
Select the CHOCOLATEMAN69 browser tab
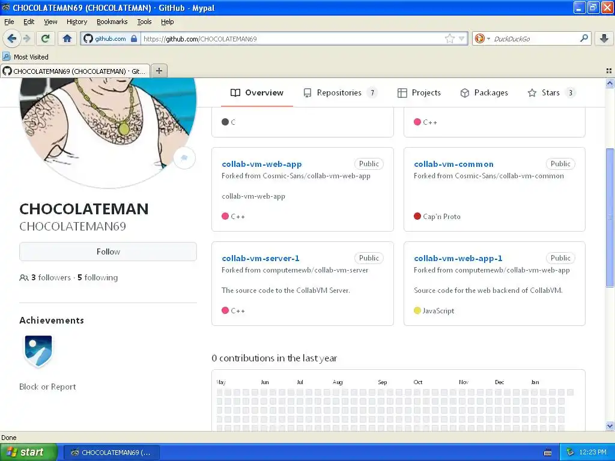click(75, 71)
